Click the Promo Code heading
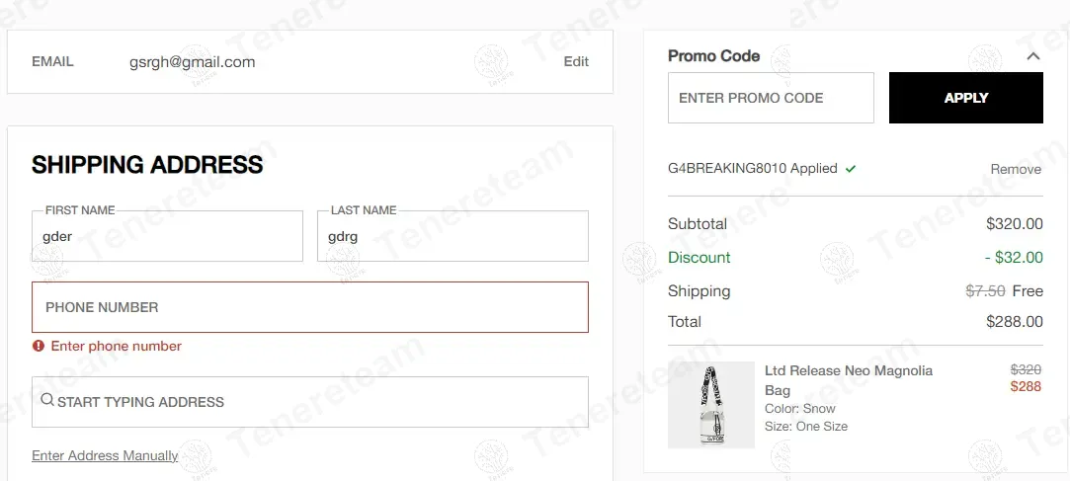The image size is (1070, 481). point(713,56)
